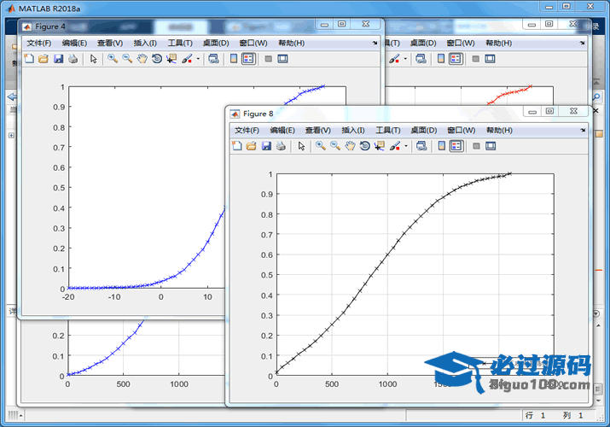Image resolution: width=610 pixels, height=427 pixels.
Task: Select Zoom In tool in Figure 4
Action: [x=113, y=59]
